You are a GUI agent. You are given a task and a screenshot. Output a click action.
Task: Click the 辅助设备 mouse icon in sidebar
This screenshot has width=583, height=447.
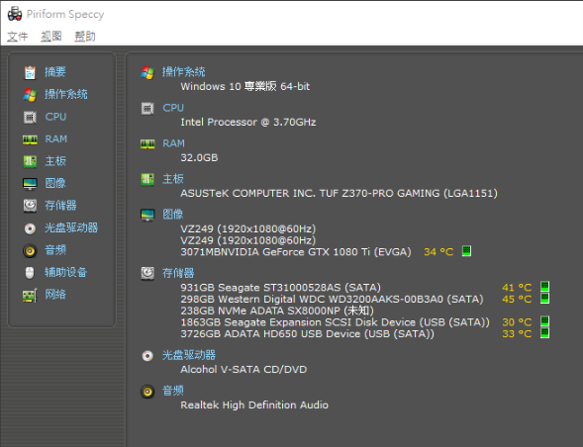[x=30, y=273]
